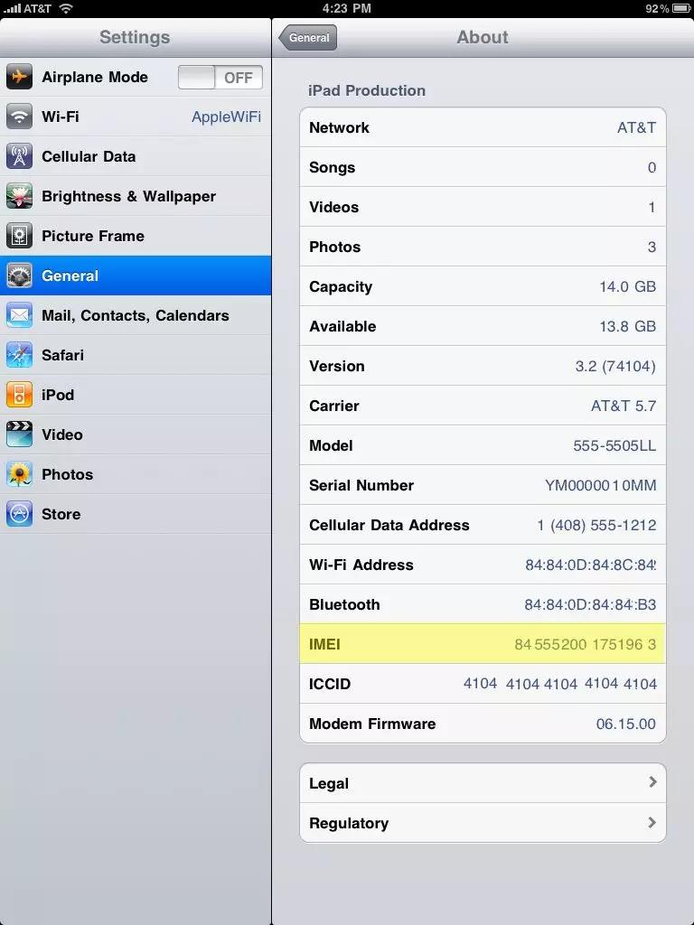
Task: Open Picture Frame settings
Action: click(x=136, y=236)
